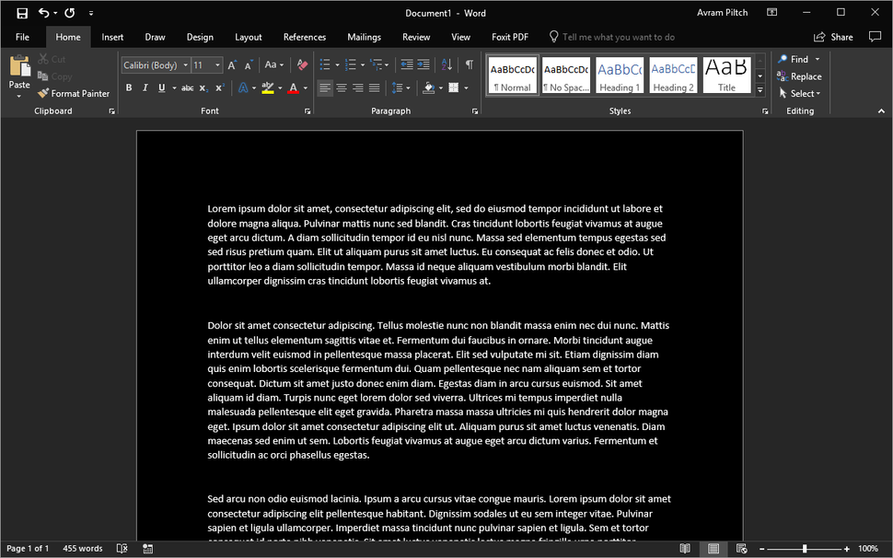This screenshot has width=893, height=558.
Task: Toggle Show/Hide paragraph marks
Action: 470,64
